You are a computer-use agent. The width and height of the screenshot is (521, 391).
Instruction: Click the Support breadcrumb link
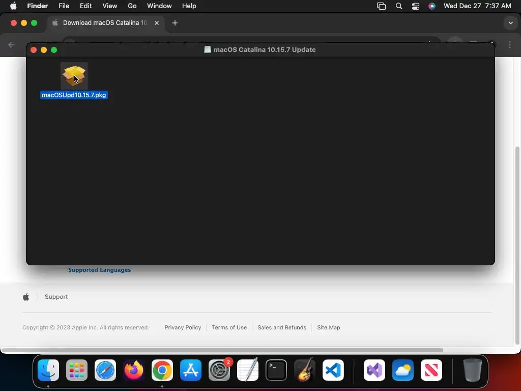(56, 297)
